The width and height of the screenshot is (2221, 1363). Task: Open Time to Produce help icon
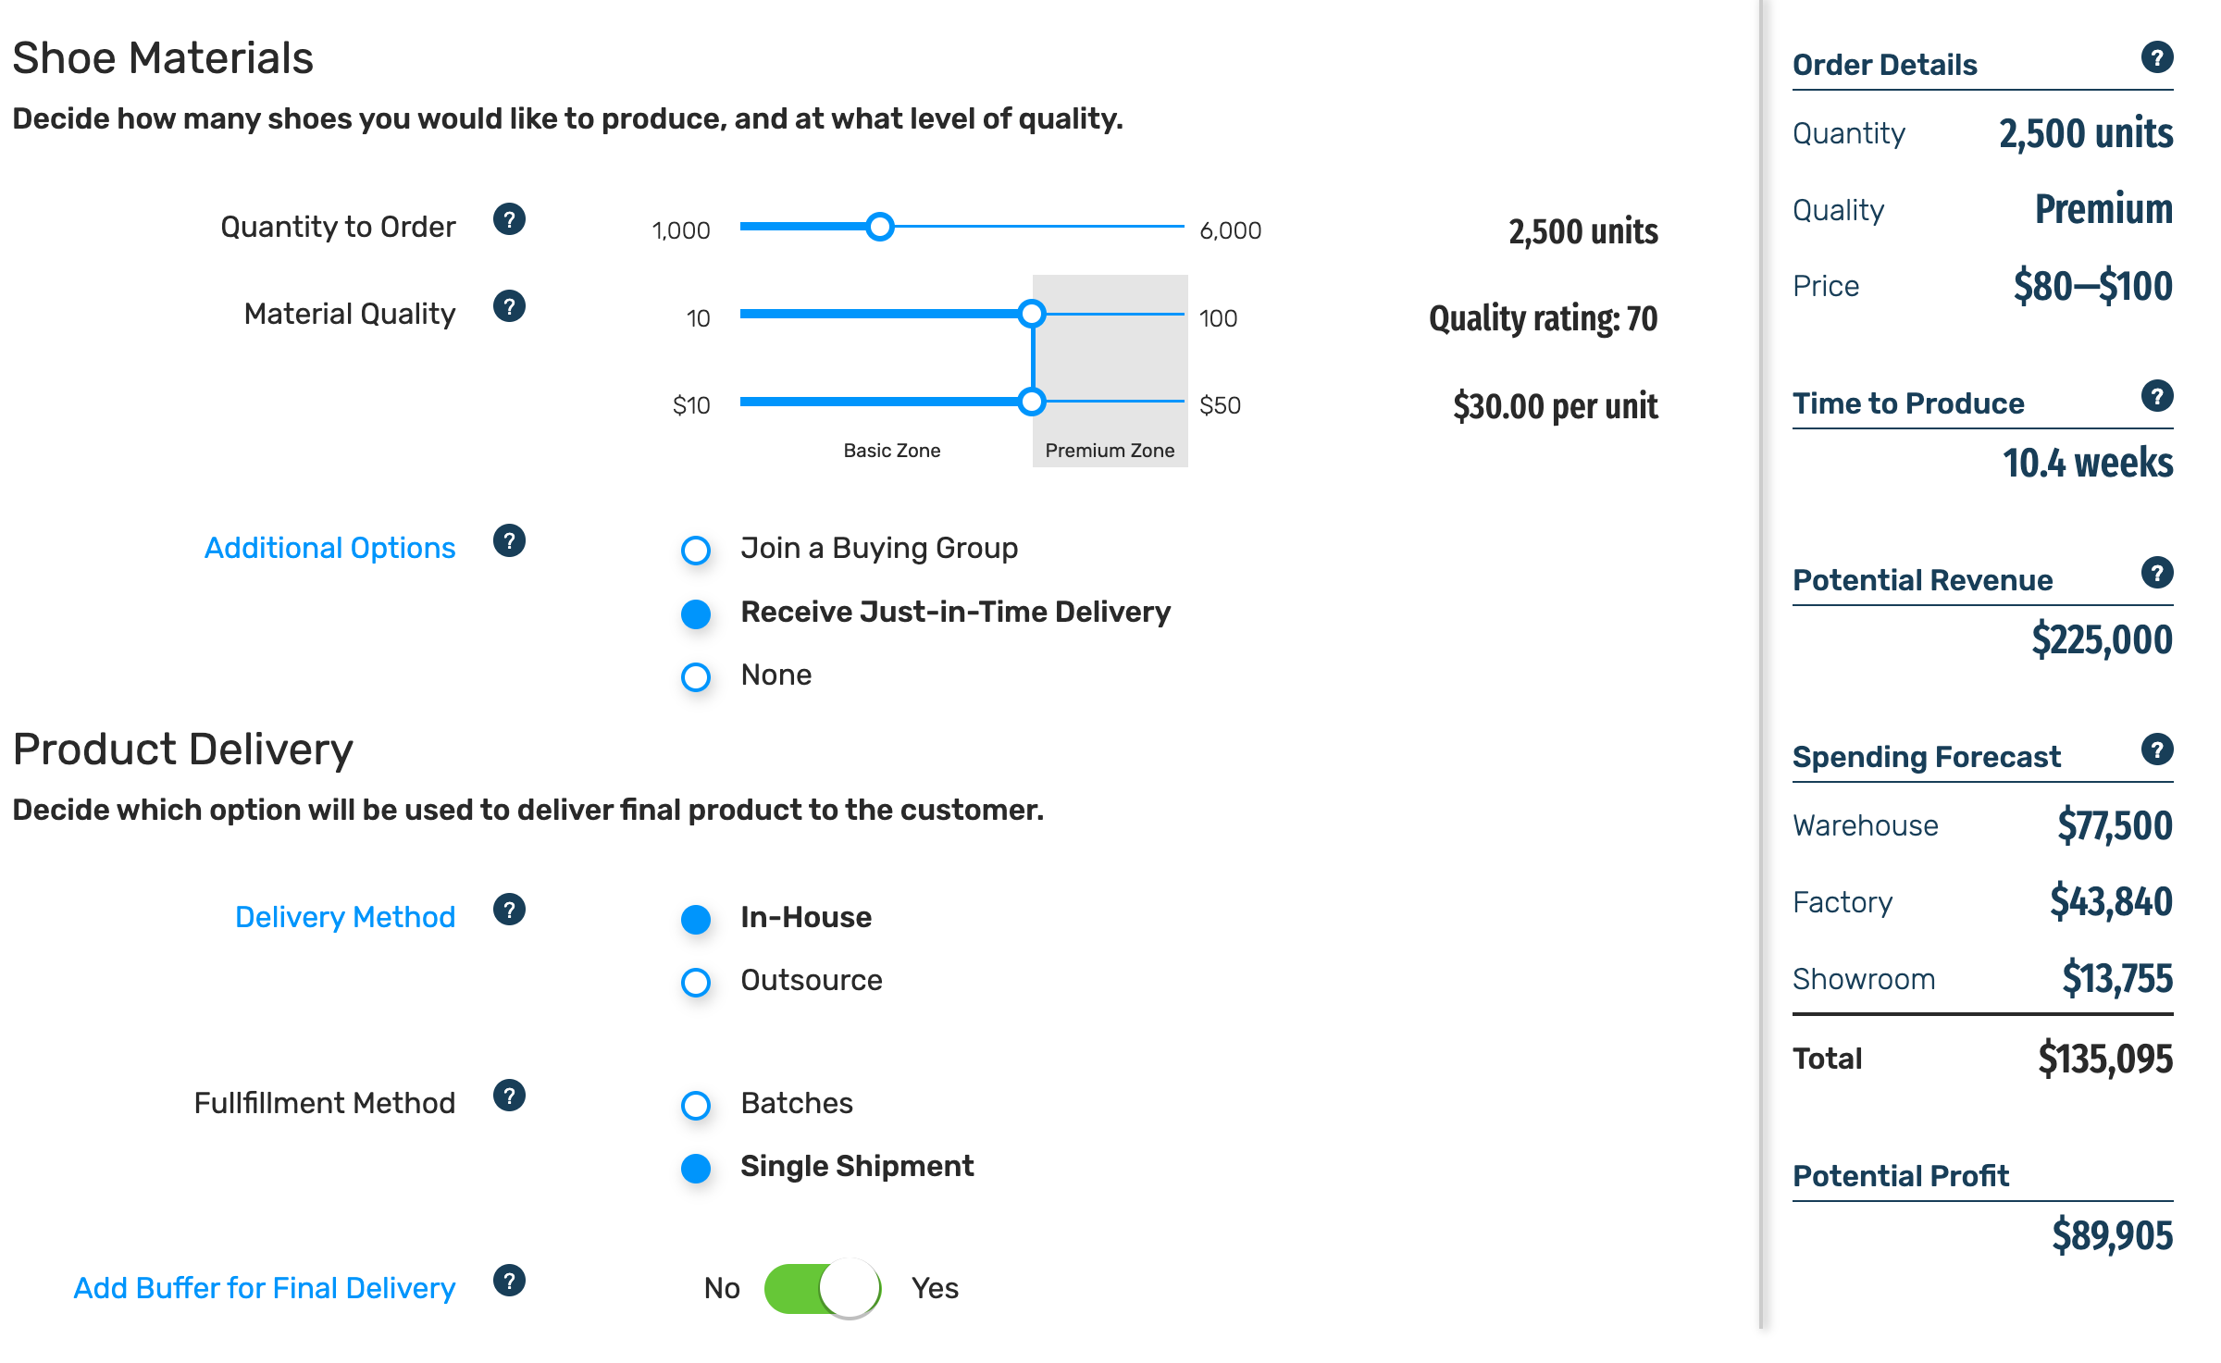point(2157,397)
